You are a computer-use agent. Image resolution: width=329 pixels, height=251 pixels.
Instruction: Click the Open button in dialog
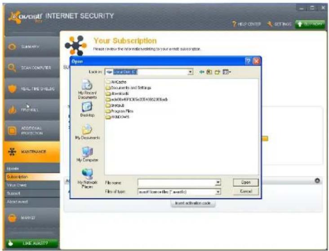coord(246,182)
